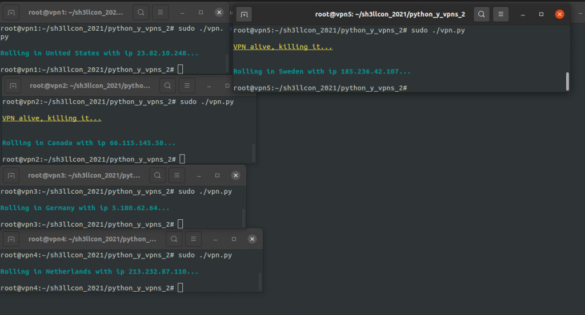The height and width of the screenshot is (315, 585).
Task: Maximize the vpn1 terminal window
Action: click(x=201, y=13)
